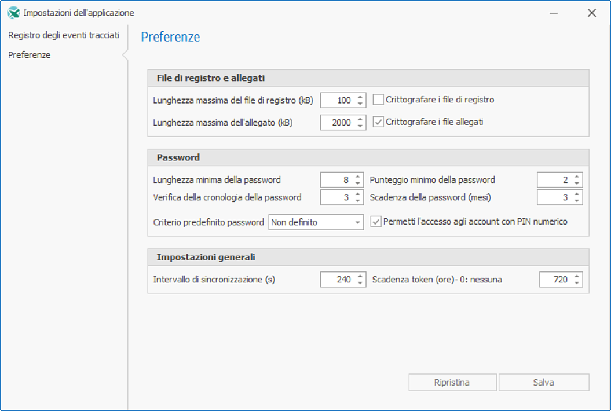This screenshot has width=611, height=411.
Task: Toggle Permetti l'accesso con PIN numerico checkbox
Action: click(376, 222)
